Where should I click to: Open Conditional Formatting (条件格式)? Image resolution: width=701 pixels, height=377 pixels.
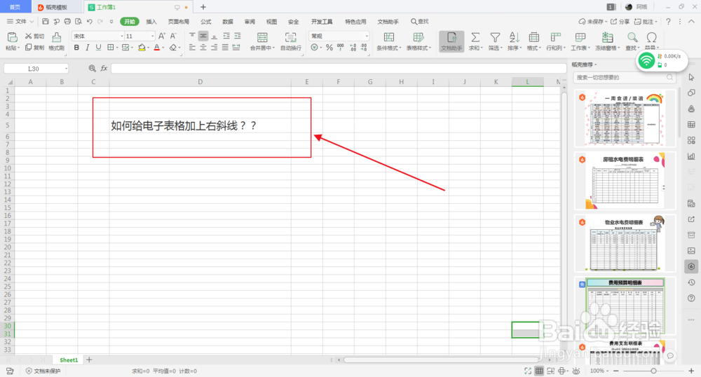389,41
